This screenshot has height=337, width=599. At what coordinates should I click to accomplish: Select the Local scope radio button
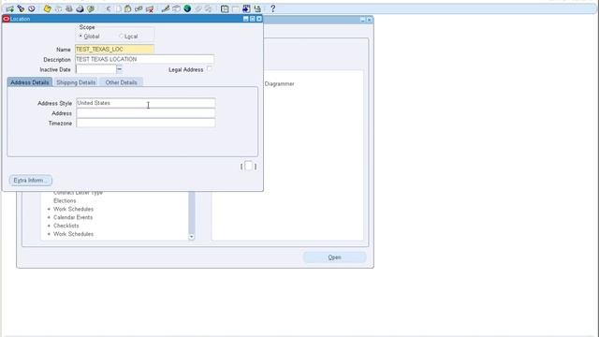pos(121,36)
